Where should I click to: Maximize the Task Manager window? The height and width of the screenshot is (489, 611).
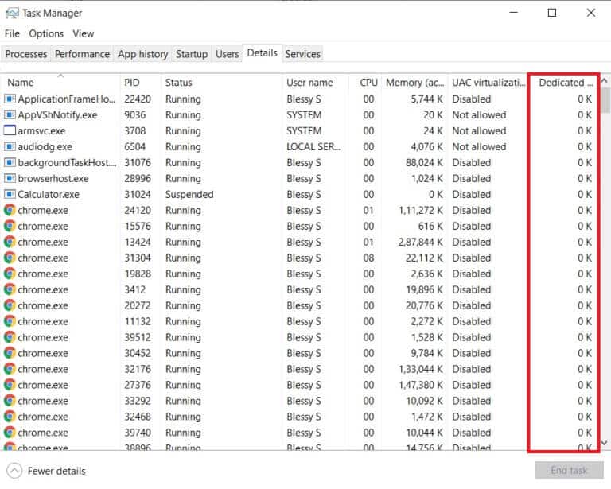tap(552, 13)
